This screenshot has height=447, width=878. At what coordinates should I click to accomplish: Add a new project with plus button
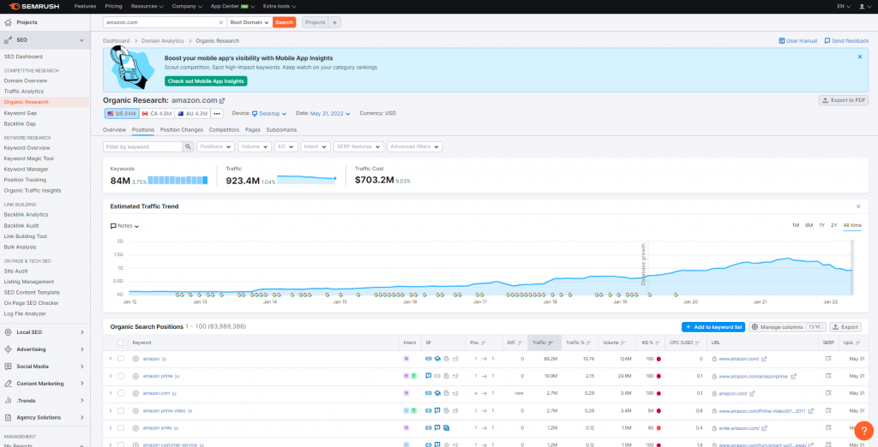pyautogui.click(x=334, y=22)
